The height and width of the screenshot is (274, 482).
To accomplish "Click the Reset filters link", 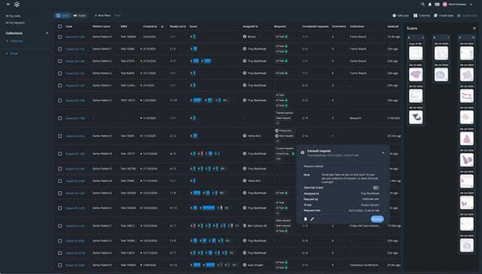I will [x=117, y=15].
